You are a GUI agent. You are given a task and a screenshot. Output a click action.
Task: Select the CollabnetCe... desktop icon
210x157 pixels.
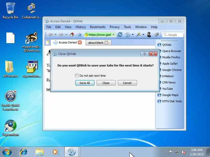31,11
